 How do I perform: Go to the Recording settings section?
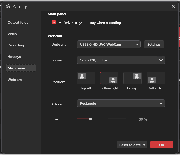point(16,45)
